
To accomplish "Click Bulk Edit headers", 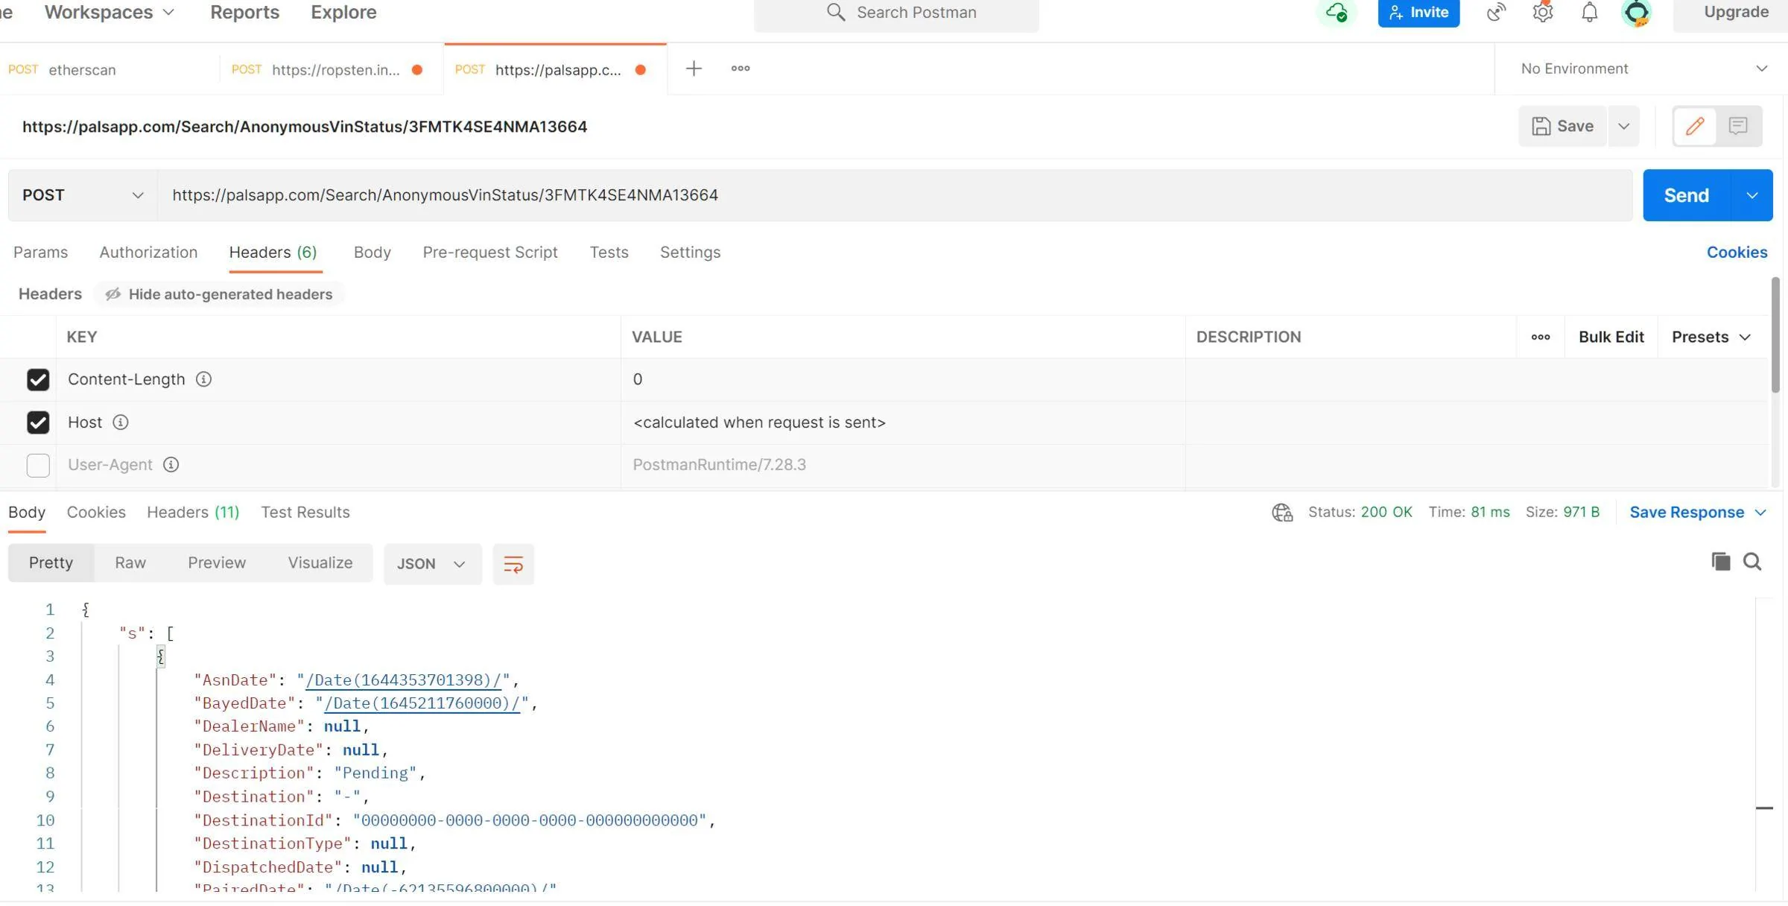I will 1611,337.
